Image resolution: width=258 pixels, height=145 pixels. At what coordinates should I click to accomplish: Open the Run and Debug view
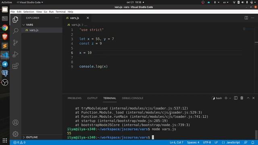(15, 54)
